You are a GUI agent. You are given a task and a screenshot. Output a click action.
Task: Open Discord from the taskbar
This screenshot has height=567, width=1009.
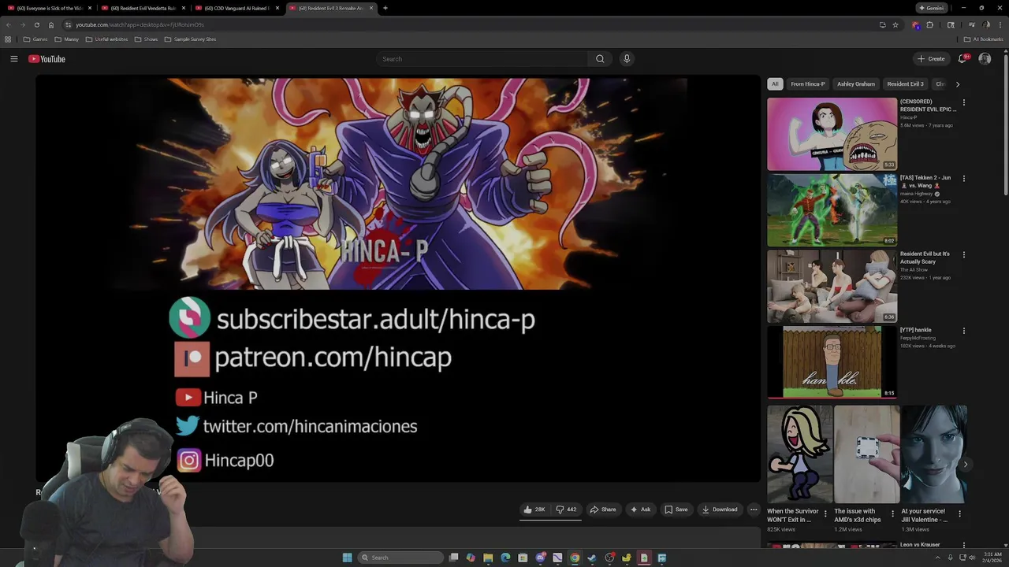541,558
